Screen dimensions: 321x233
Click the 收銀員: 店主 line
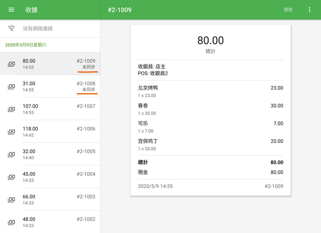(152, 67)
